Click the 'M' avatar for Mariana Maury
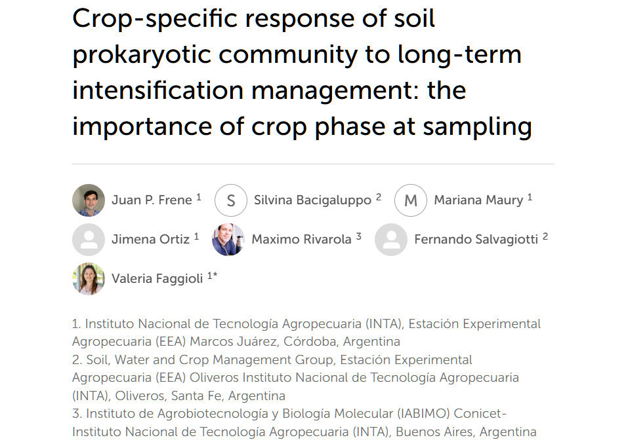This screenshot has height=442, width=628. pos(411,200)
